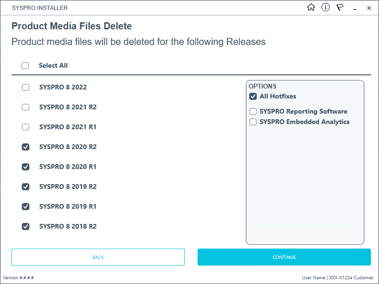Uncheck the All Hotfixes option
The height and width of the screenshot is (284, 379).
click(253, 97)
